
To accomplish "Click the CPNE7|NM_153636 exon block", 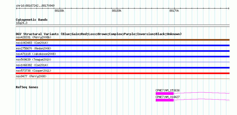I will pyautogui.click(x=165, y=93).
